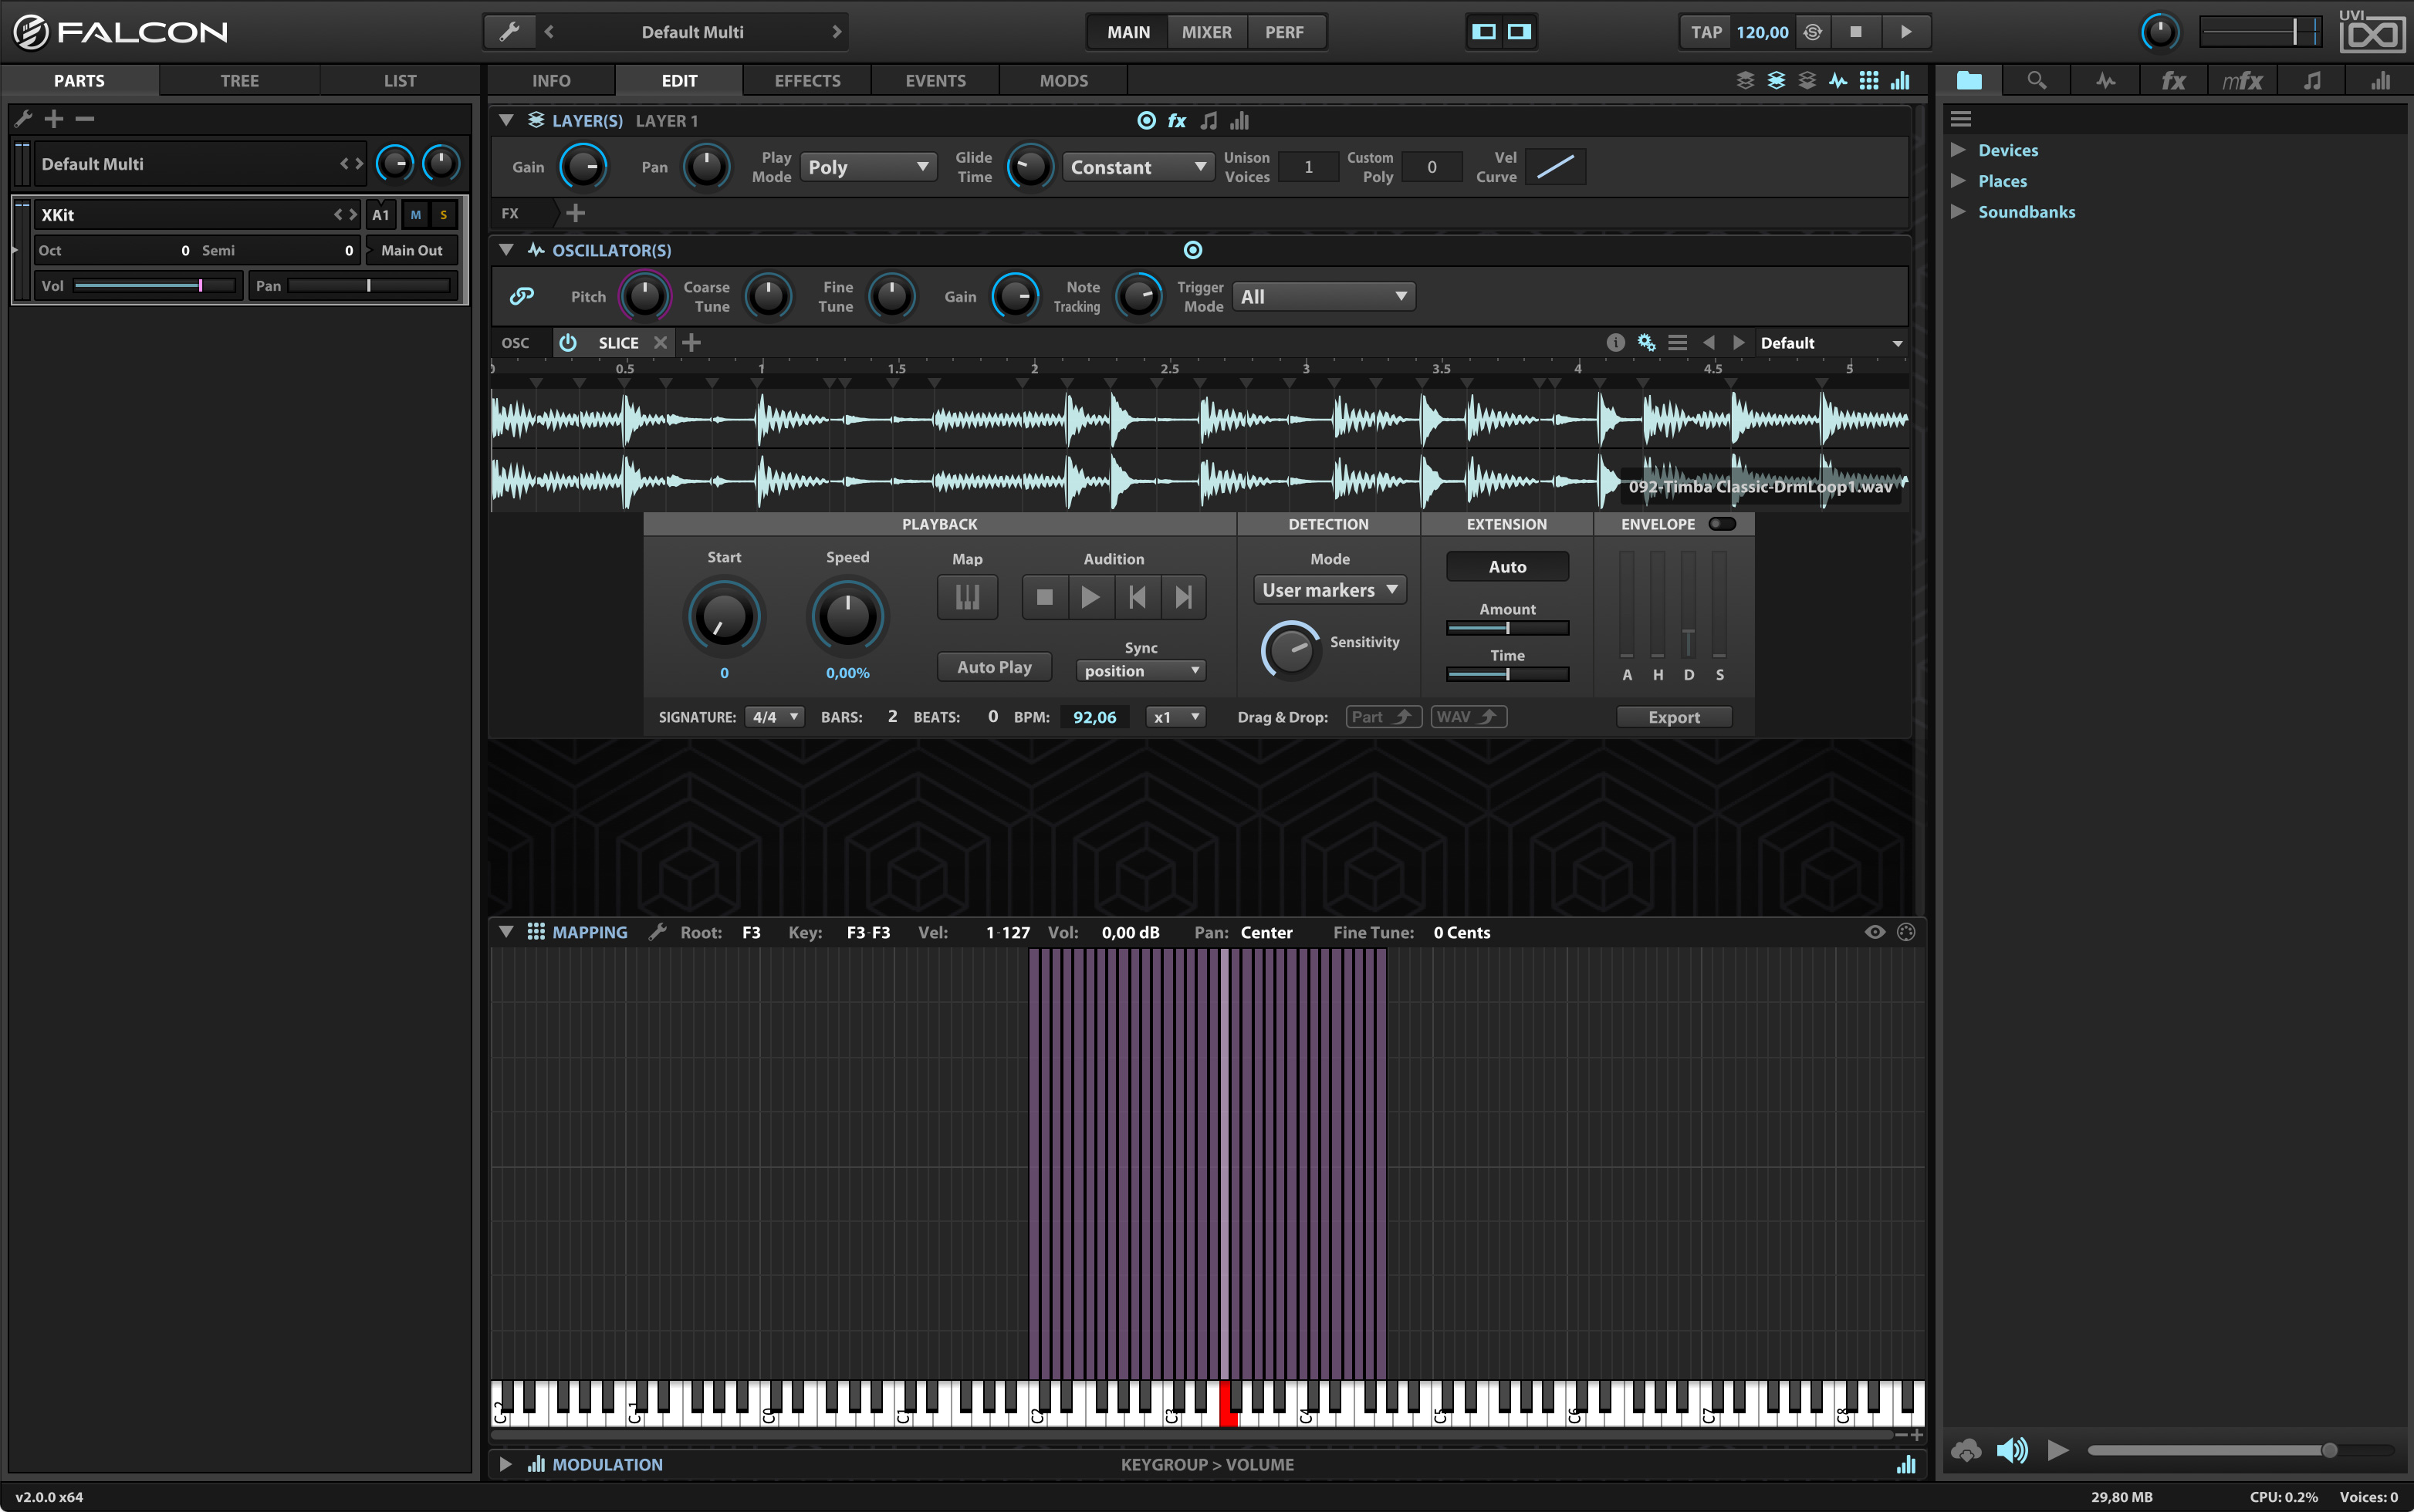Expand the Soundbanks tree item

(x=1958, y=212)
